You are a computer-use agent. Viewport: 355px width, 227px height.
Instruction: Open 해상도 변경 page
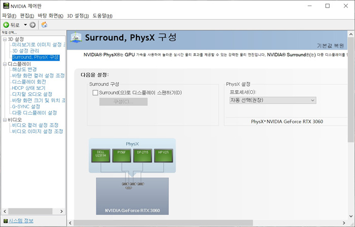tap(24, 69)
